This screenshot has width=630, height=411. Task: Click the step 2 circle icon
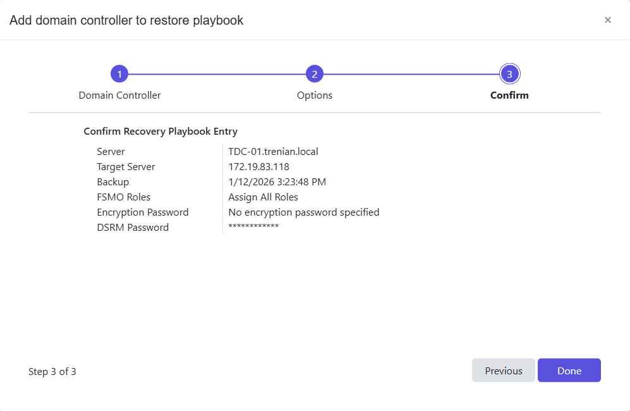(315, 73)
